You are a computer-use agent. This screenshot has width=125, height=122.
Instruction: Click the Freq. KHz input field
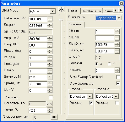coord(38,45)
